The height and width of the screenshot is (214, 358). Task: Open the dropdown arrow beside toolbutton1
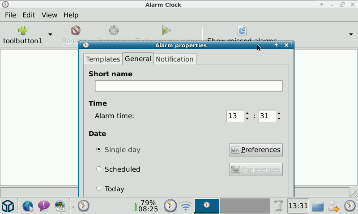50,35
